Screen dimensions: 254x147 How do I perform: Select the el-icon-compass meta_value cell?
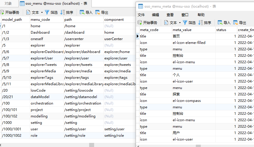click(187, 101)
